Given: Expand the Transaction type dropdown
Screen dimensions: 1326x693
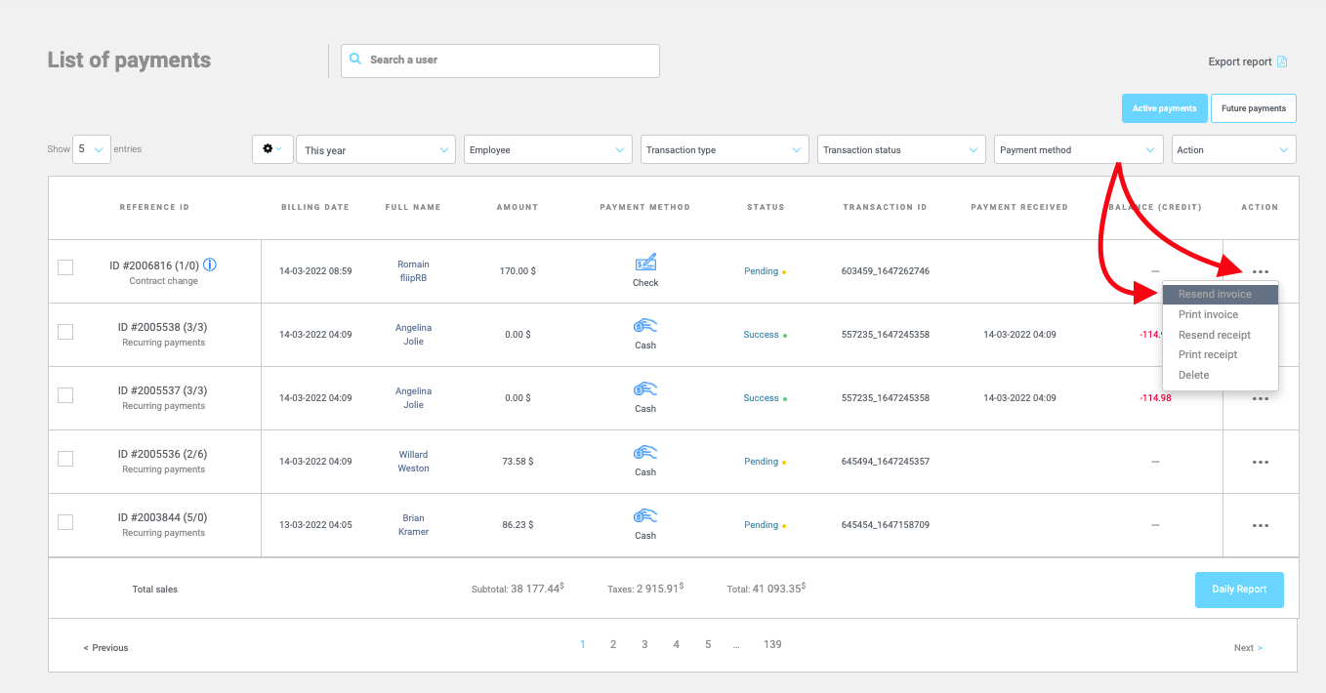Looking at the screenshot, I should point(725,149).
